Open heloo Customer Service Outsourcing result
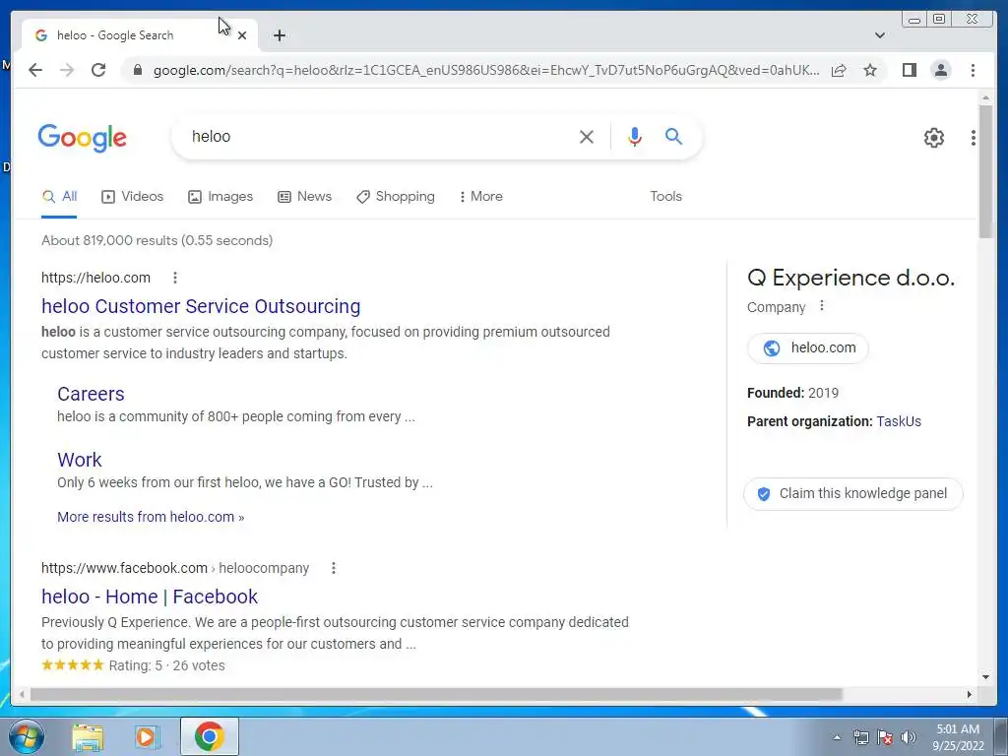This screenshot has width=1008, height=756. 201,307
